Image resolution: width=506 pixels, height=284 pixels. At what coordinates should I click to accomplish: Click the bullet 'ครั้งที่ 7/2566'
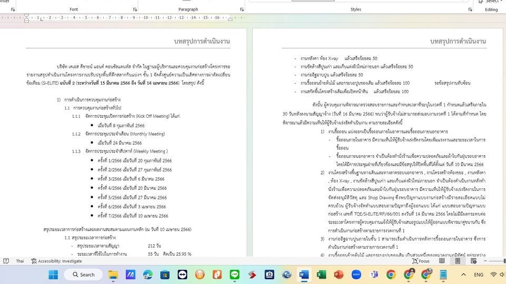tap(133, 216)
